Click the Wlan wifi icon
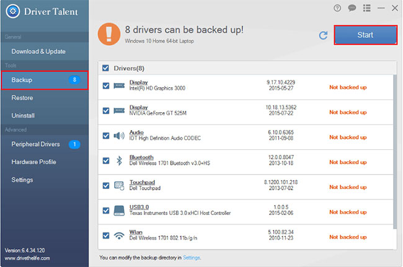 click(119, 235)
